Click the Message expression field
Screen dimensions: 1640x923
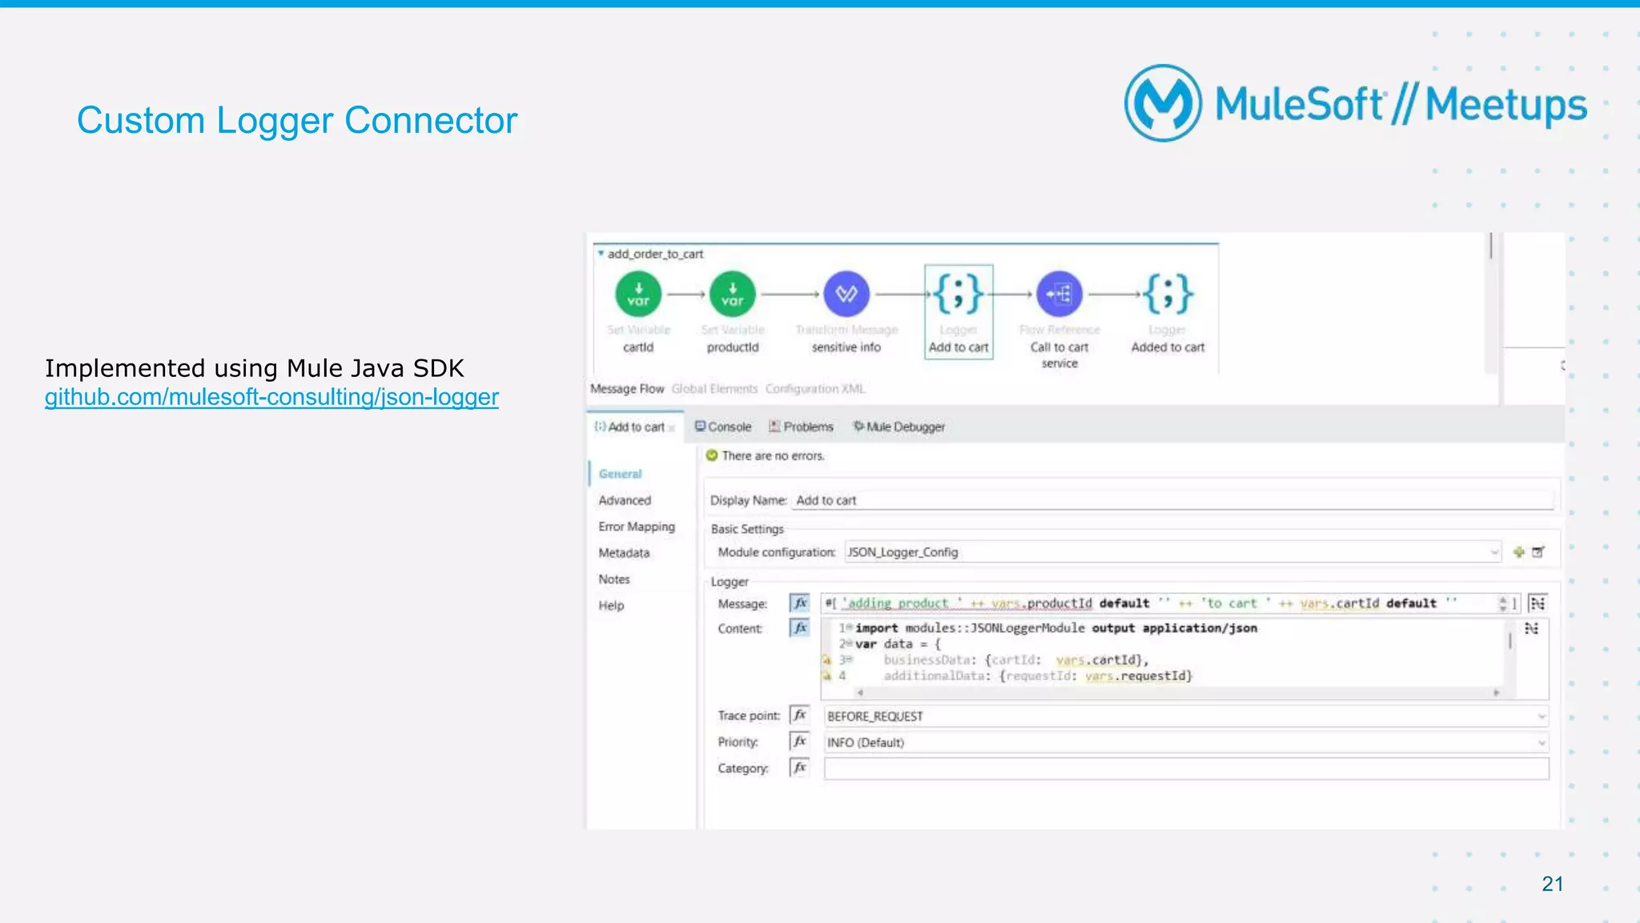(1159, 604)
